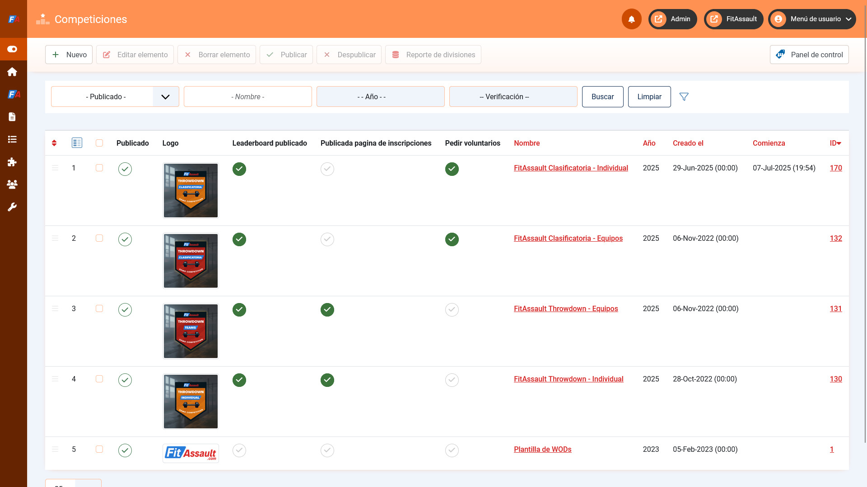Sort the table by Año column
The image size is (867, 487).
pos(649,143)
